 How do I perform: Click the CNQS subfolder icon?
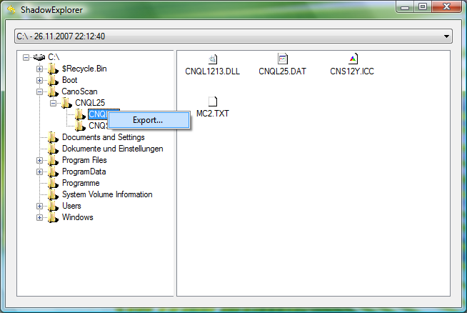pos(80,126)
